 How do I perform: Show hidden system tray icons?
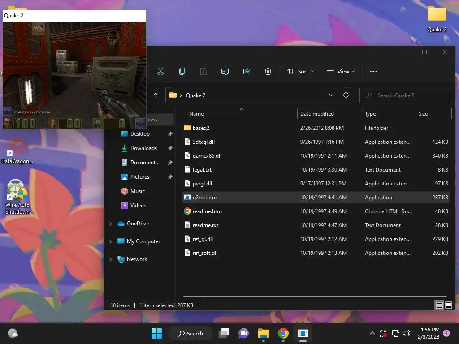pyautogui.click(x=372, y=333)
